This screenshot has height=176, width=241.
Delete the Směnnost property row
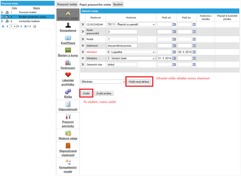tap(83, 46)
